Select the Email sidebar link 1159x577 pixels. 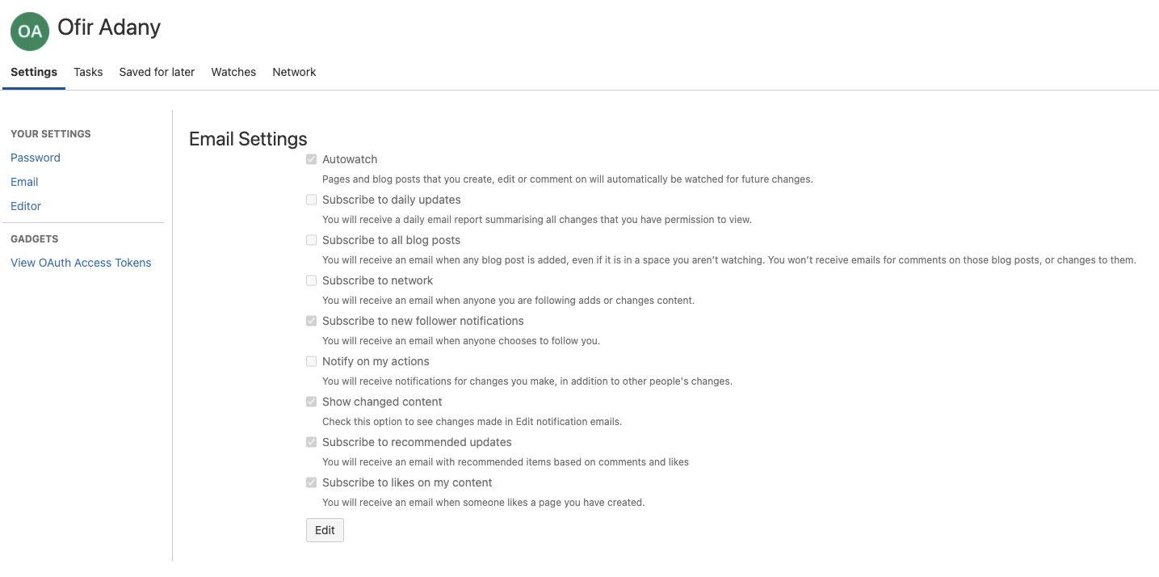pos(24,182)
